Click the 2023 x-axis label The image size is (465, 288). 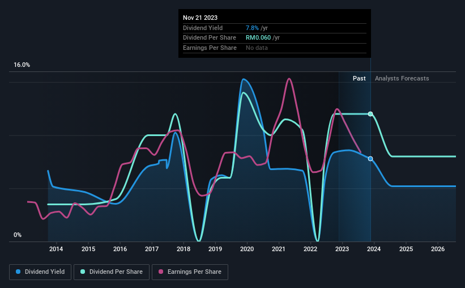click(342, 249)
